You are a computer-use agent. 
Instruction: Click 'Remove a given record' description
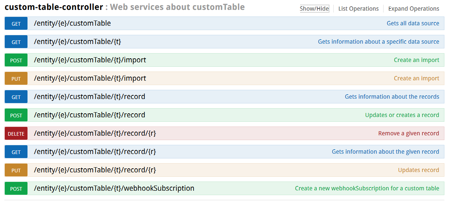408,133
